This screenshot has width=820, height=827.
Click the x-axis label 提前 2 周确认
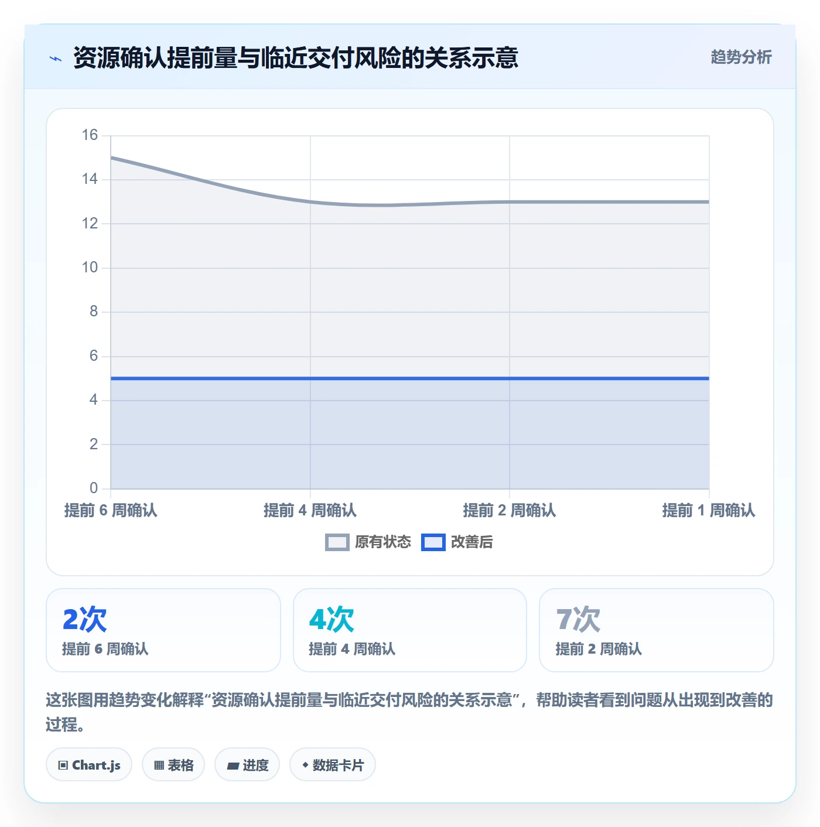coord(510,511)
